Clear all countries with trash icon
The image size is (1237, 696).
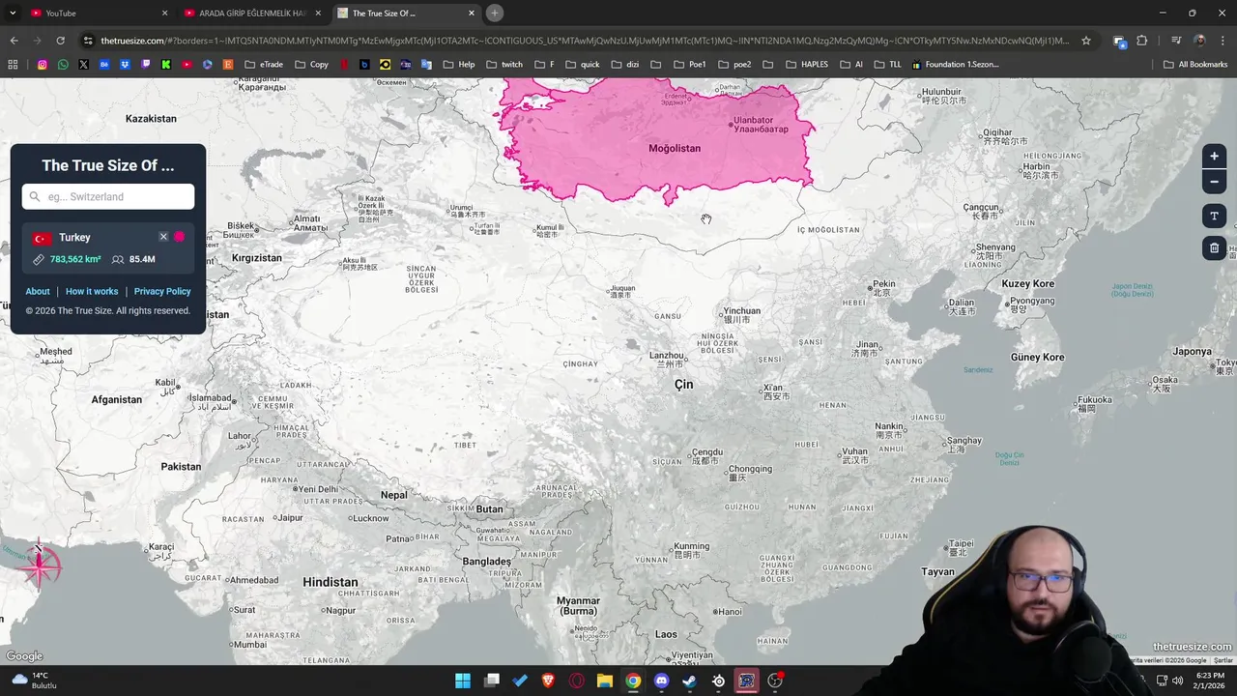tap(1215, 248)
